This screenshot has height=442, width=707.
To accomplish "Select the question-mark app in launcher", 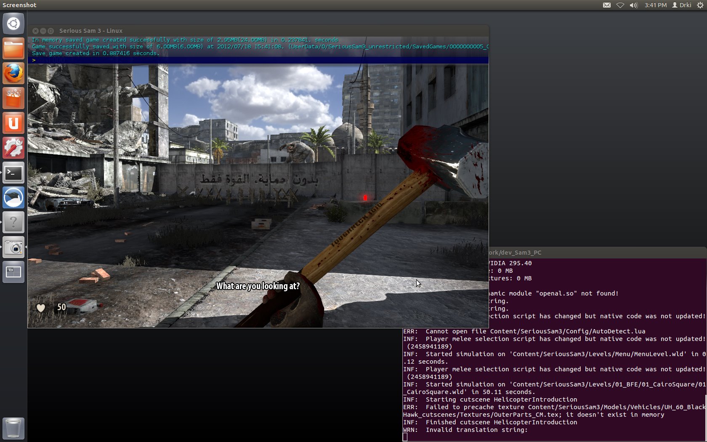I will [x=13, y=222].
